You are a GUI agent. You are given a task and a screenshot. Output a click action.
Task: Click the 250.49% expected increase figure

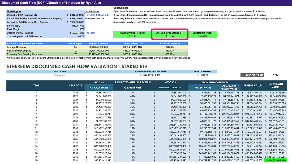click(203, 36)
